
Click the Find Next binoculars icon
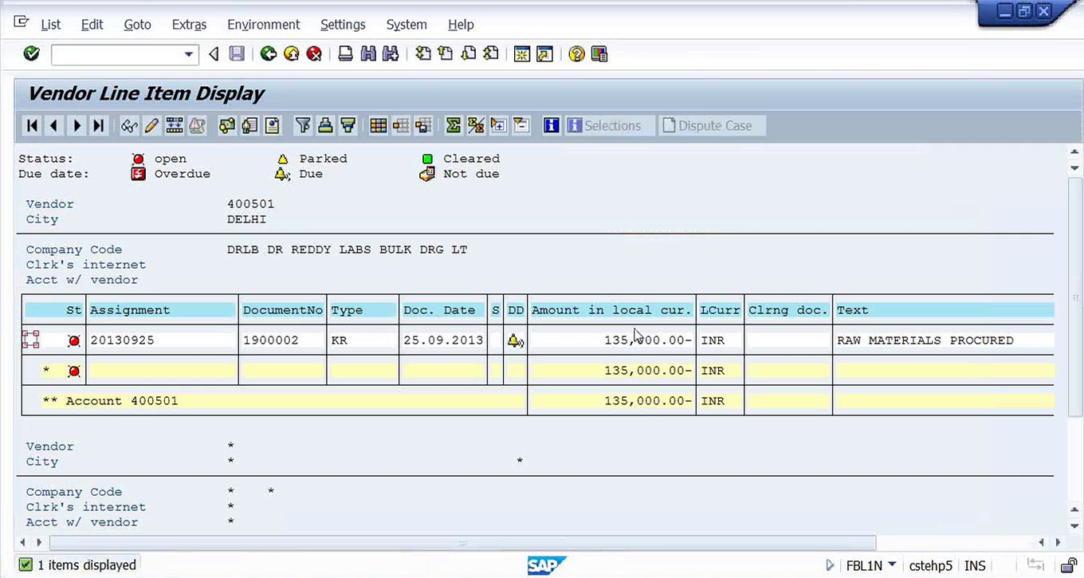coord(391,54)
